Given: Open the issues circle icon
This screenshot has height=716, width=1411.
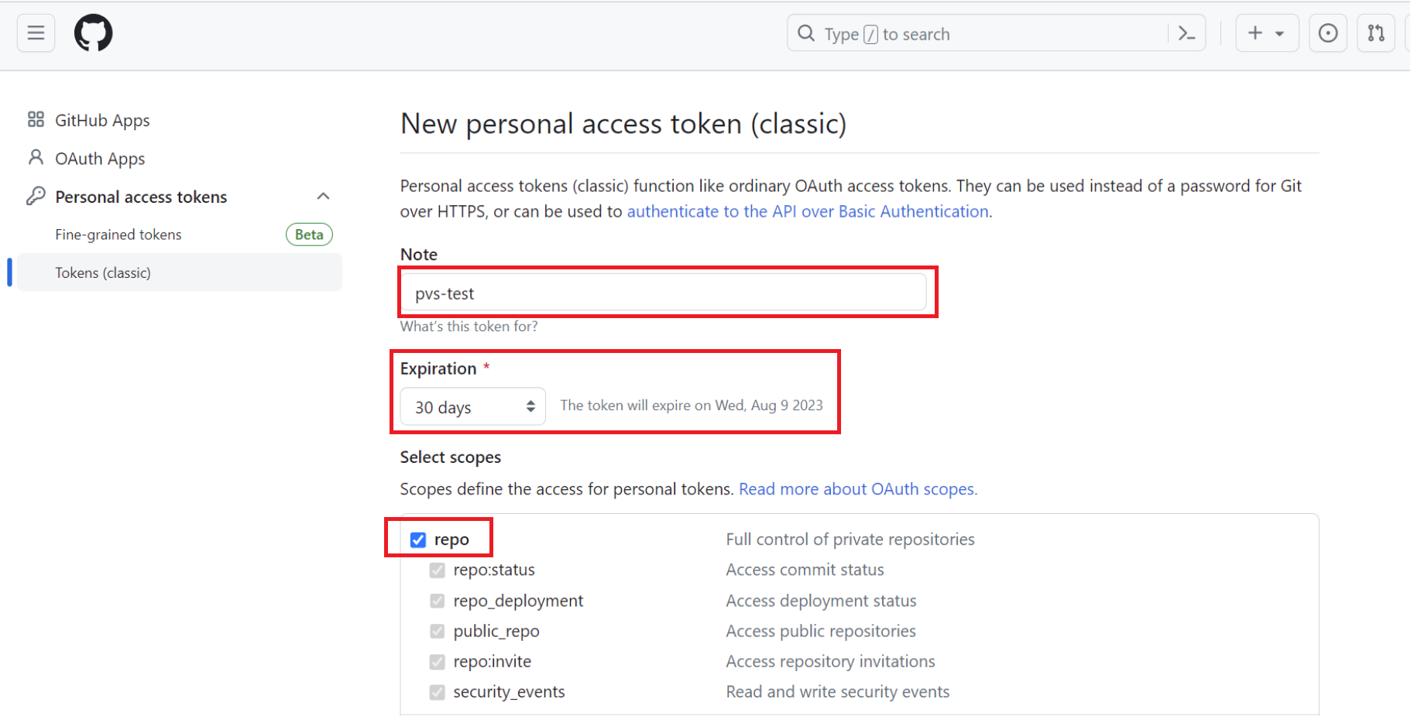Looking at the screenshot, I should click(x=1327, y=33).
